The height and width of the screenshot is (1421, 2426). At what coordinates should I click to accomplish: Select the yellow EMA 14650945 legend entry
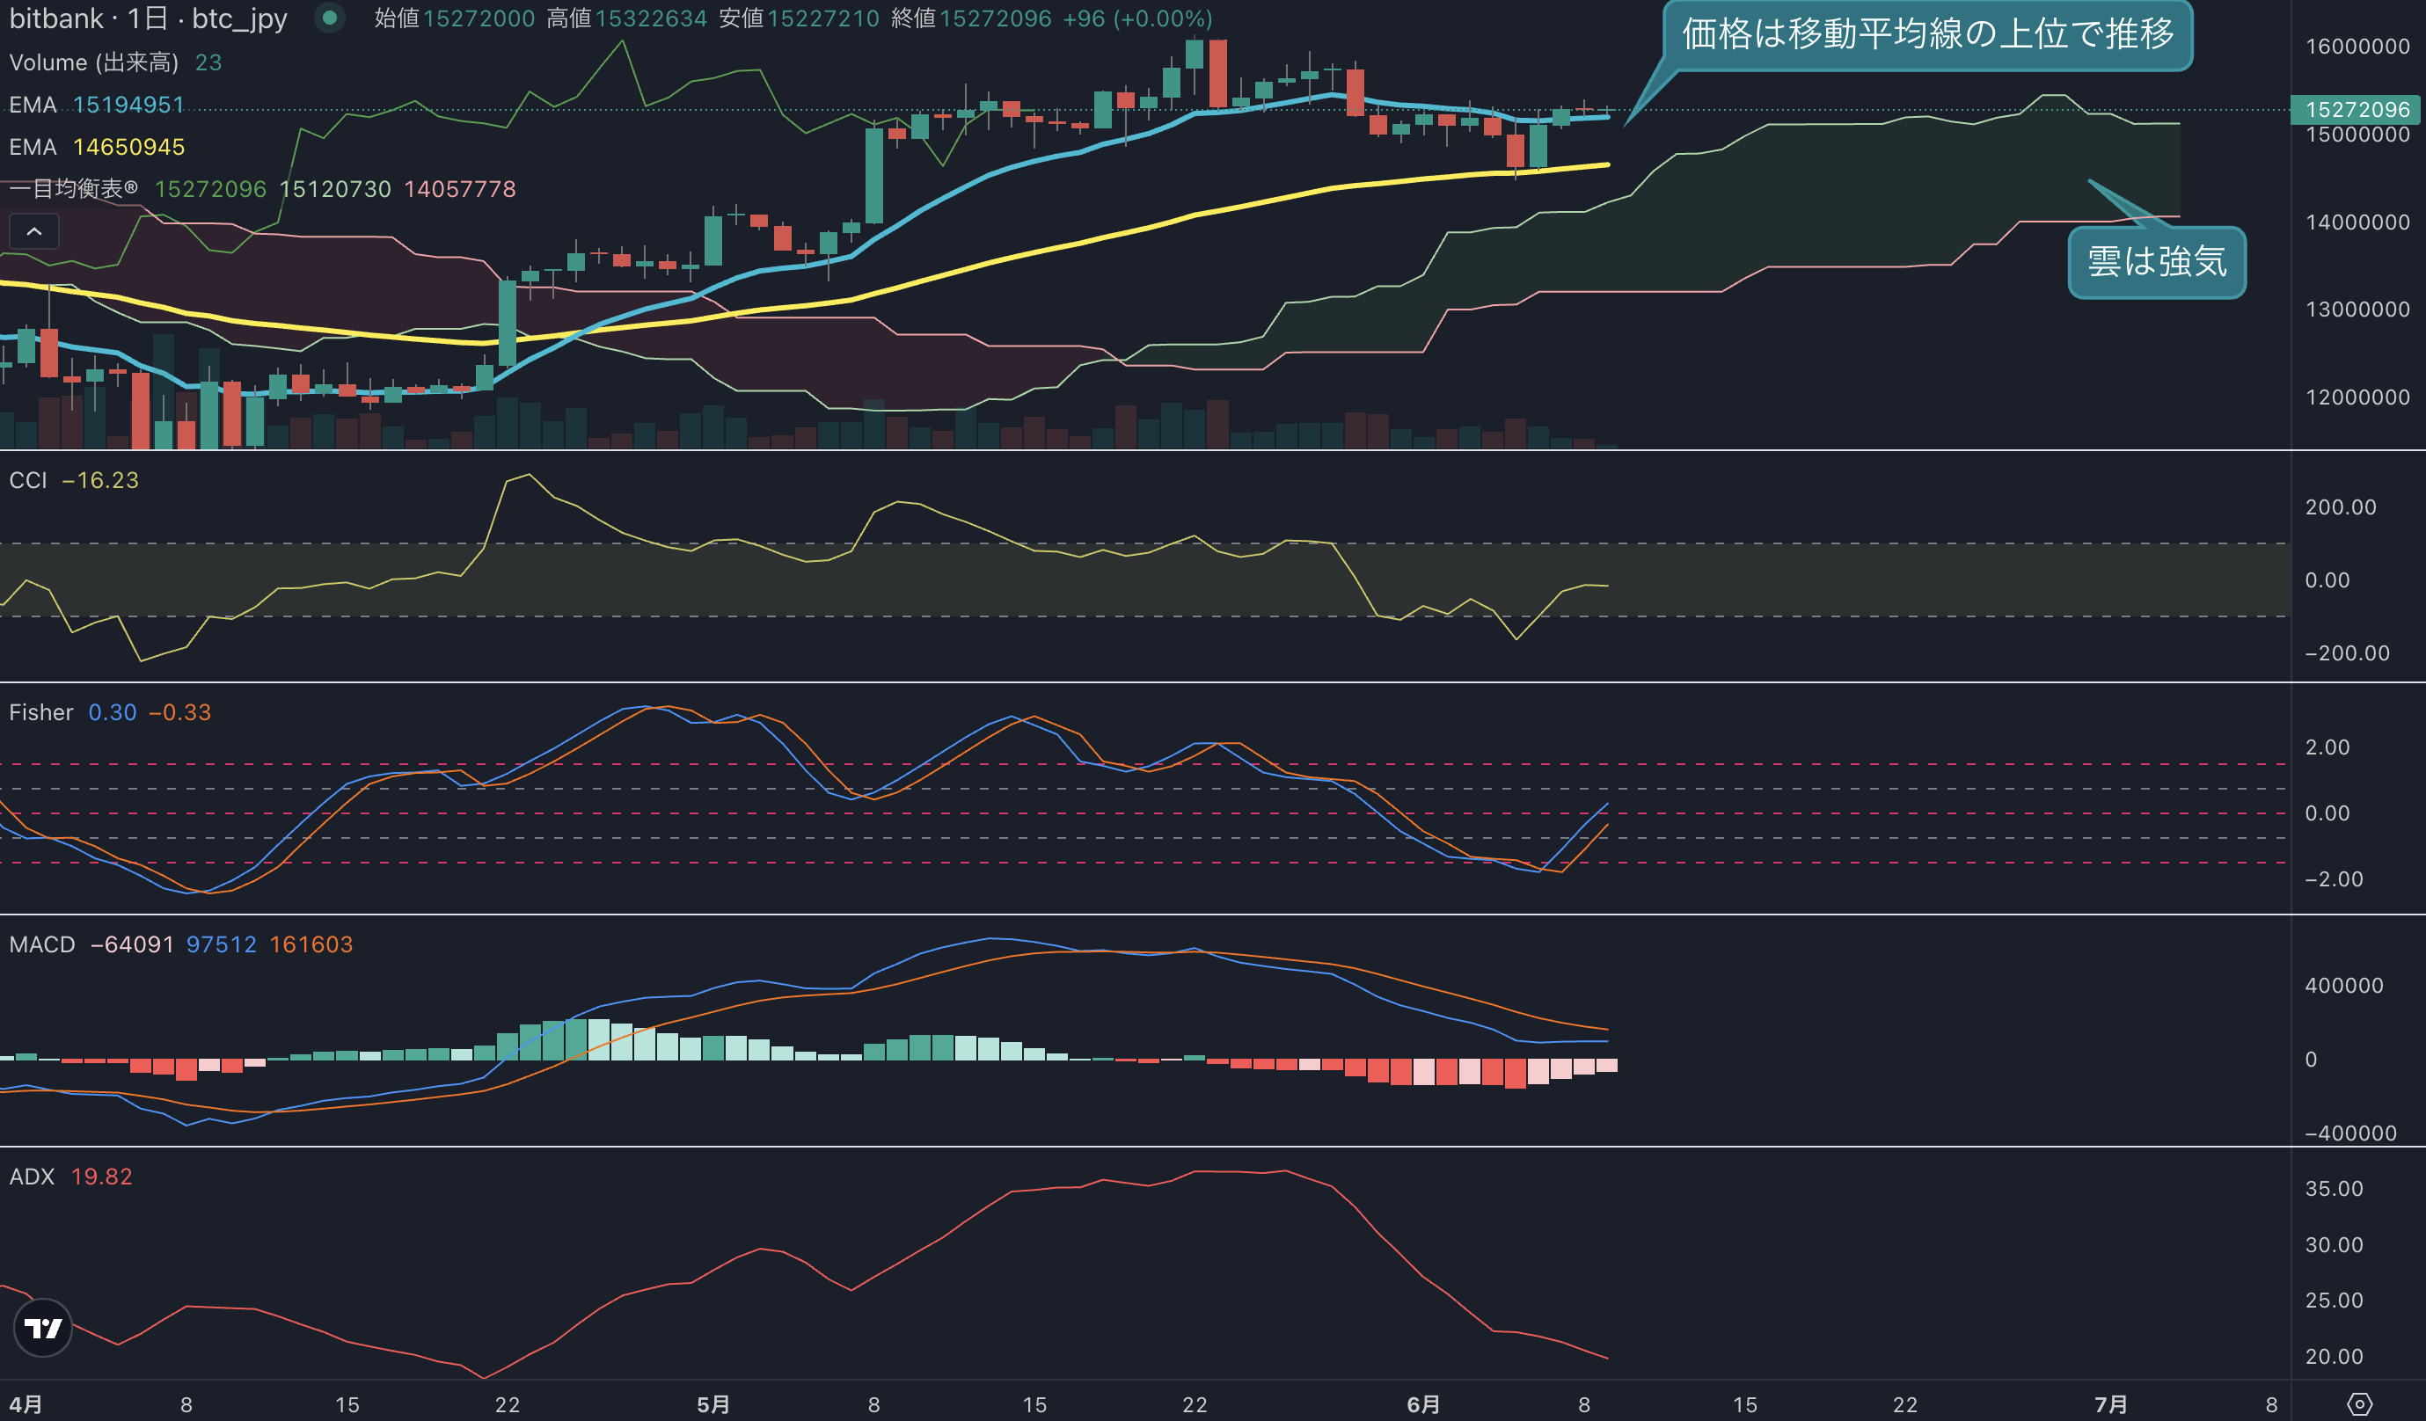coord(96,147)
